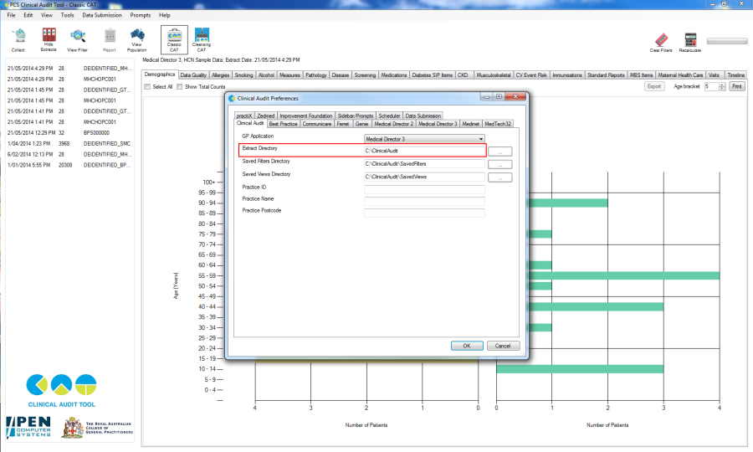Screen dimensions: 753x452
Task: Enable the Show Total Counts checkbox
Action: pyautogui.click(x=180, y=87)
